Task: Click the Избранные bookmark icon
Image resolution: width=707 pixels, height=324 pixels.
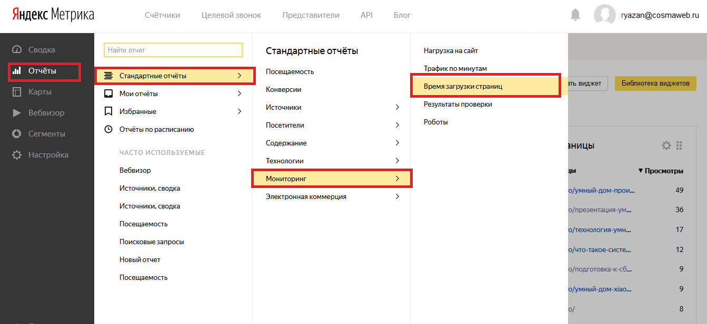Action: (108, 111)
